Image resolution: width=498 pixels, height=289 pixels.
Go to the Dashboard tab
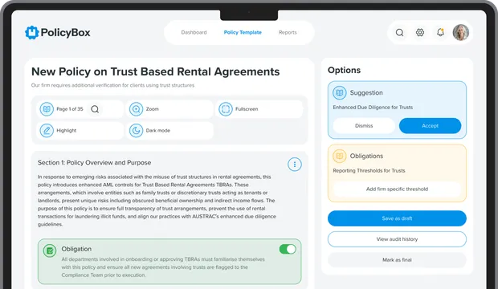(x=194, y=32)
